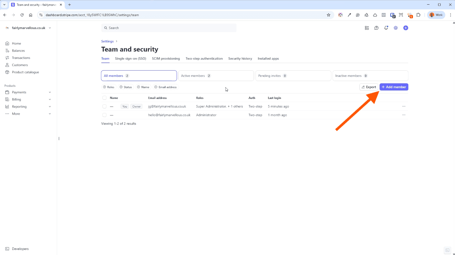Image resolution: width=455 pixels, height=255 pixels.
Task: Bookmark this page with star icon
Action: coord(328,15)
